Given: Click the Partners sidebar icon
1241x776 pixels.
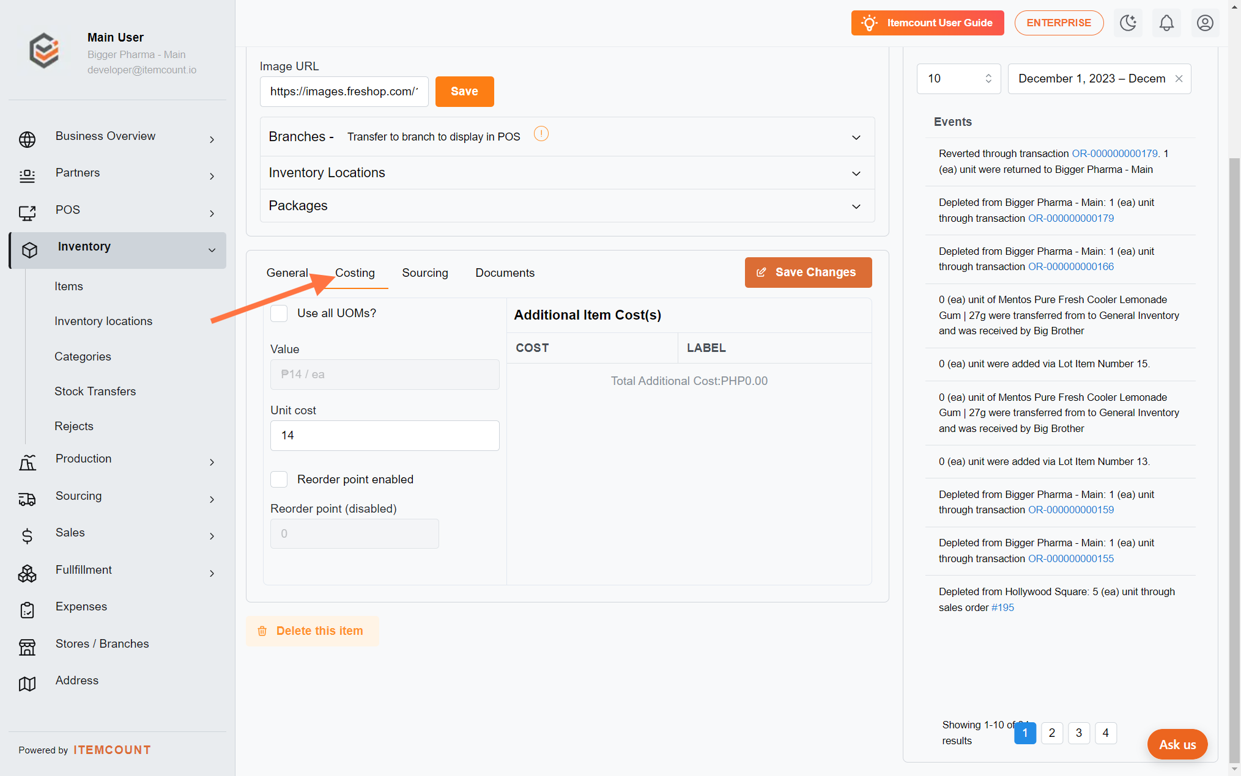Looking at the screenshot, I should [x=27, y=176].
